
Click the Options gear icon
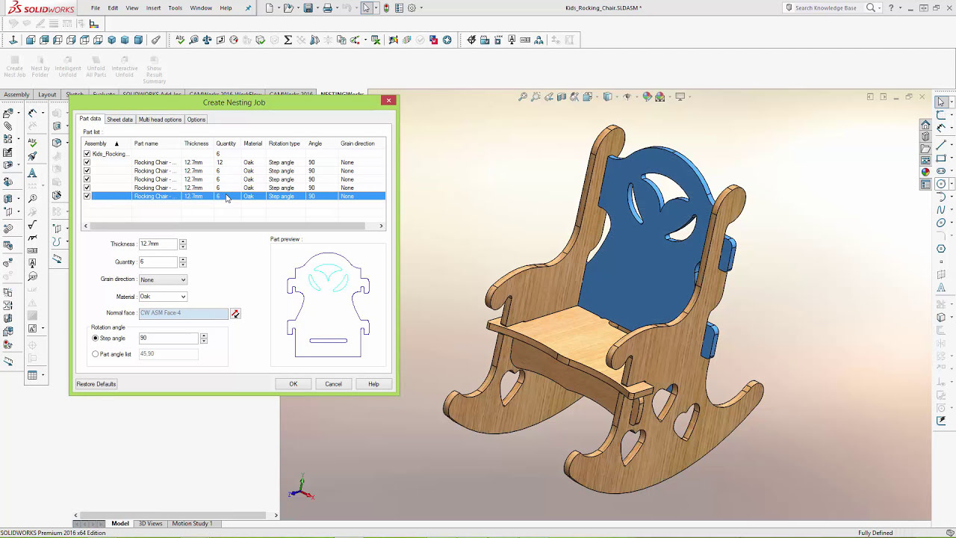(x=412, y=8)
